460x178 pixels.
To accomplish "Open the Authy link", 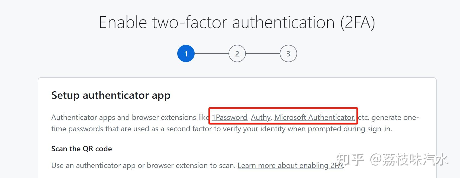I will pos(260,117).
